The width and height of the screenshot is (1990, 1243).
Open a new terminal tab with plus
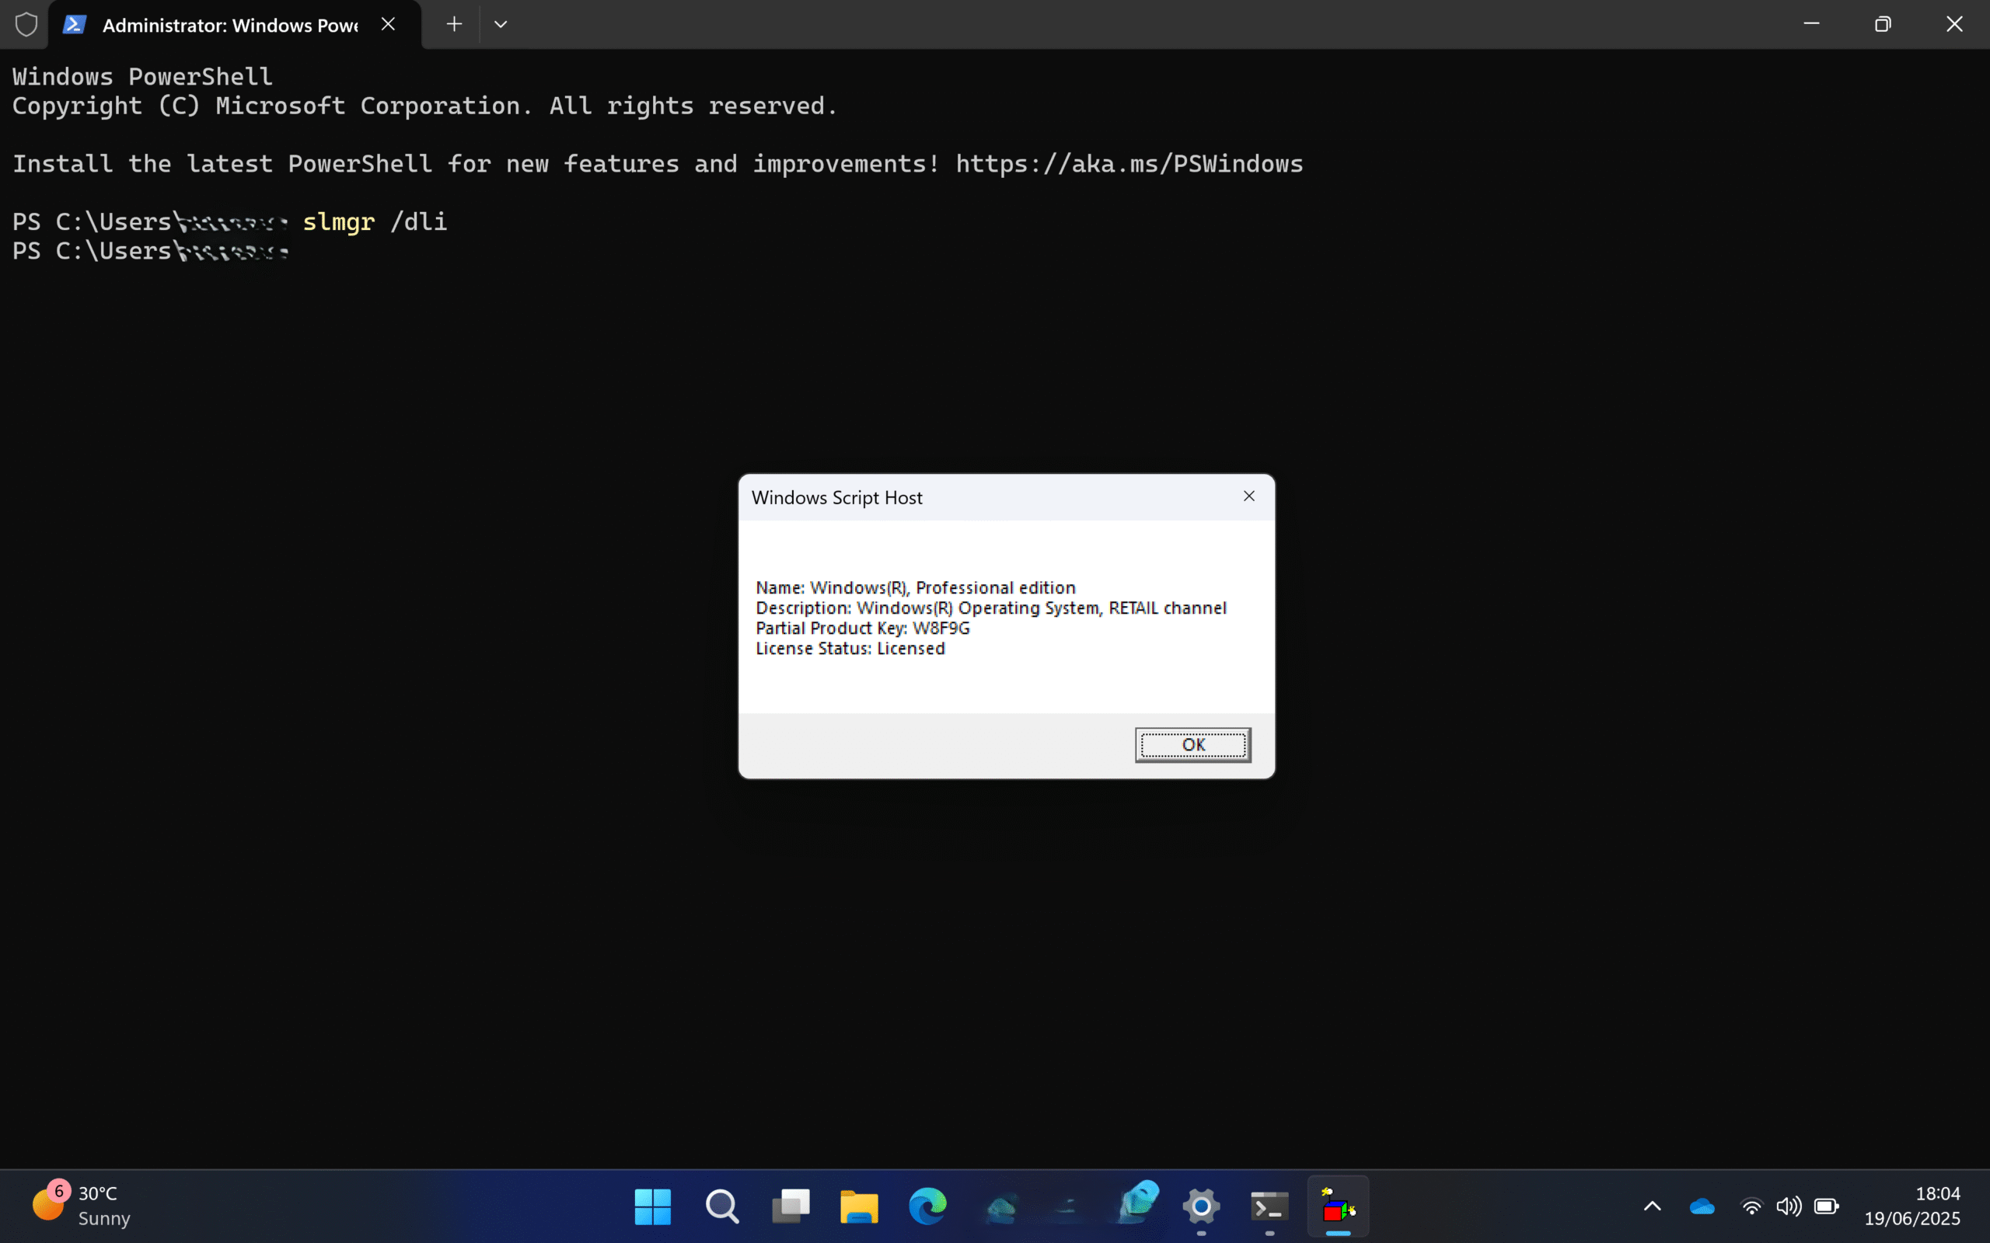(x=454, y=25)
